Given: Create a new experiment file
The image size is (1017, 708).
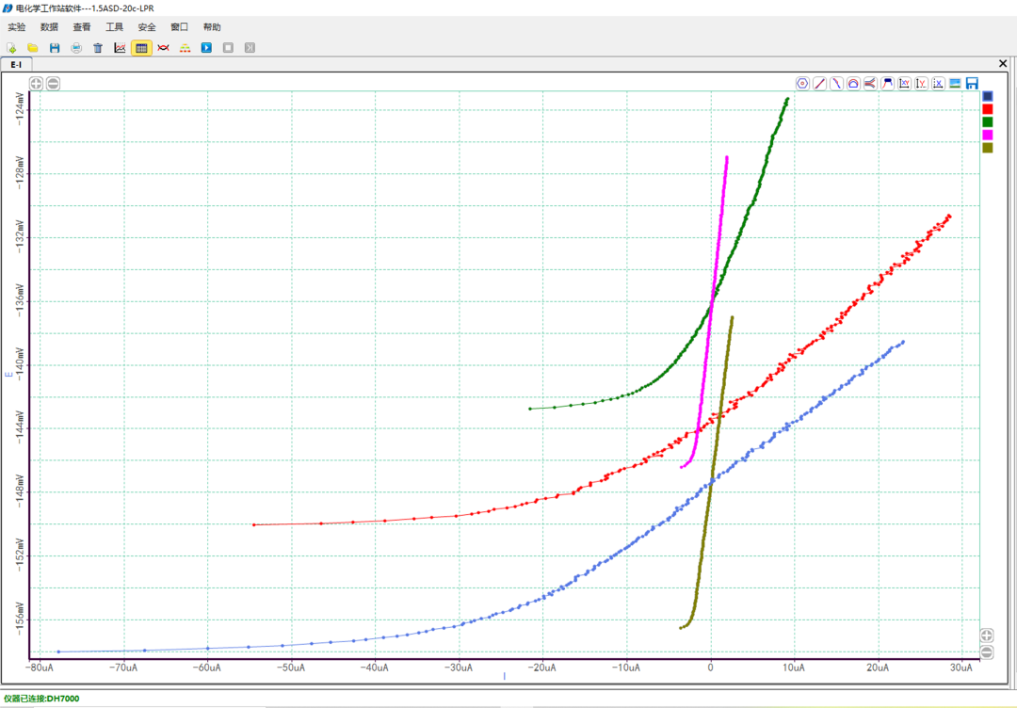Looking at the screenshot, I should [x=11, y=48].
